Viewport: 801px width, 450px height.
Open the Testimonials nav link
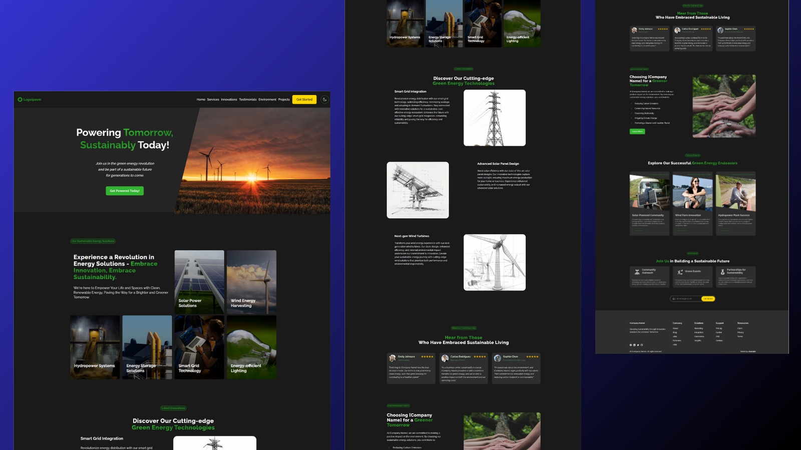(248, 99)
